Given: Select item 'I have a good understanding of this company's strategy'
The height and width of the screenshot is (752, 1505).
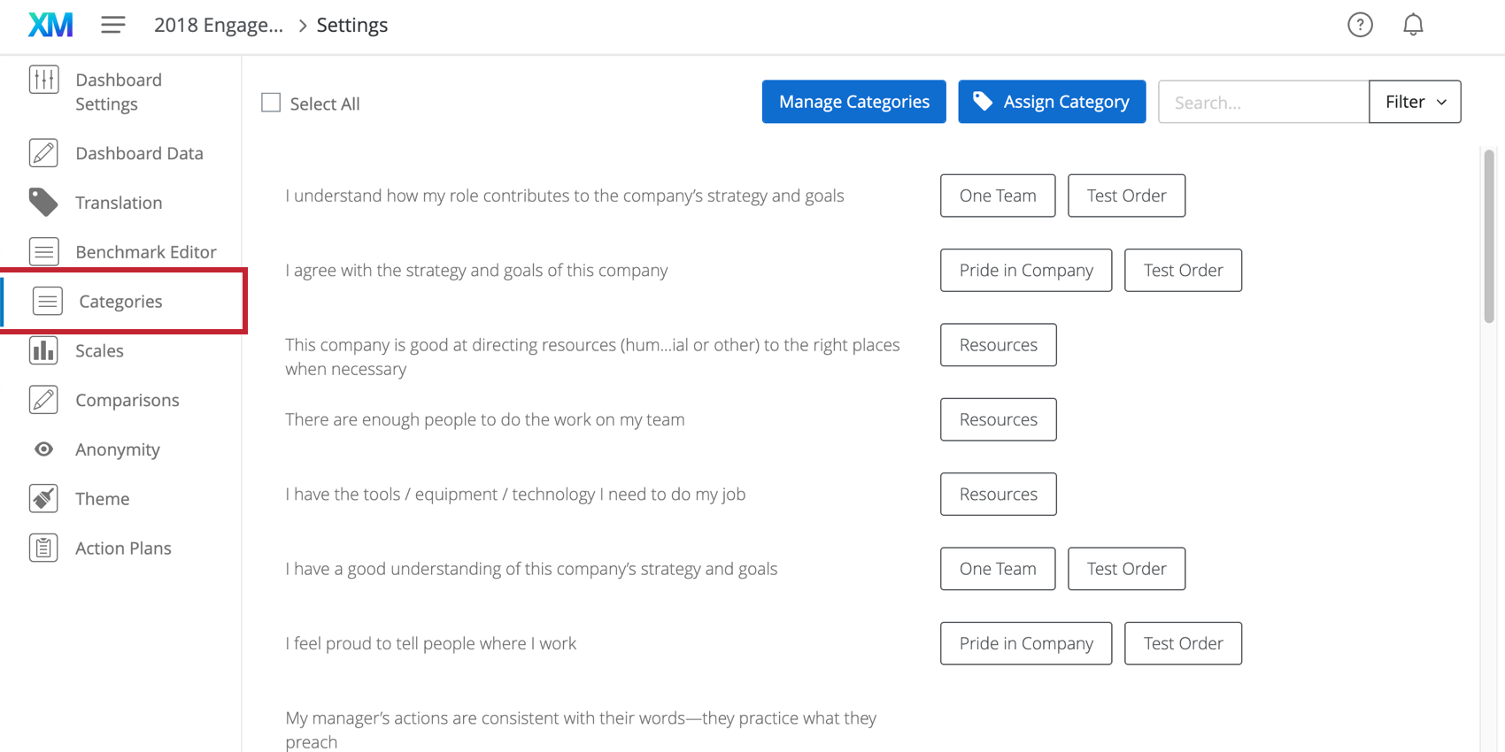Looking at the screenshot, I should [531, 569].
